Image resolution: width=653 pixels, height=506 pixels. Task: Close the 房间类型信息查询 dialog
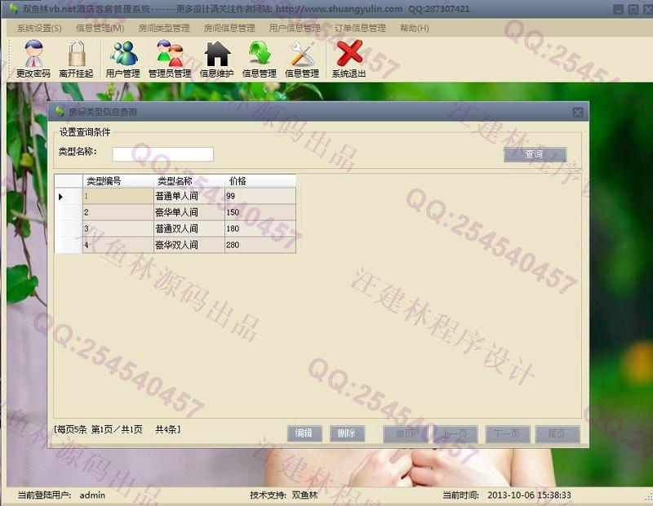click(x=578, y=112)
